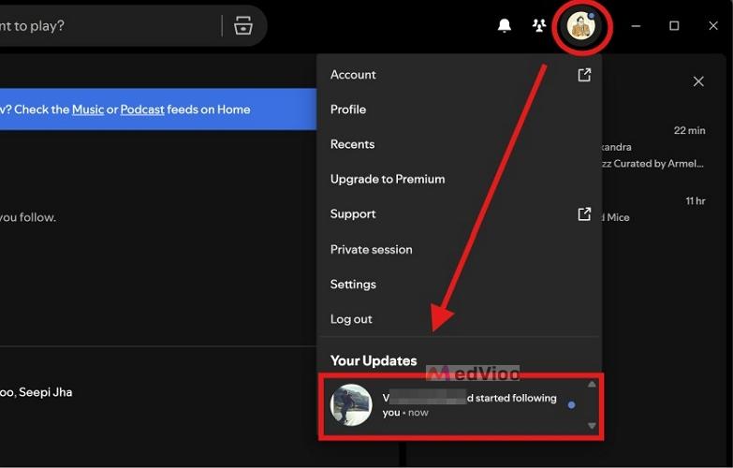The height and width of the screenshot is (468, 733).
Task: Click the search input field
Action: point(108,25)
